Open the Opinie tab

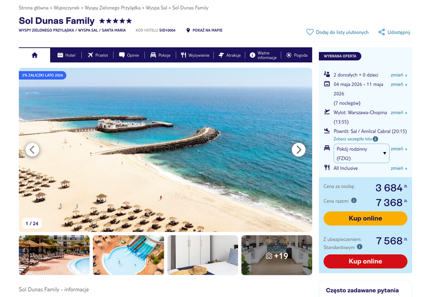click(129, 55)
